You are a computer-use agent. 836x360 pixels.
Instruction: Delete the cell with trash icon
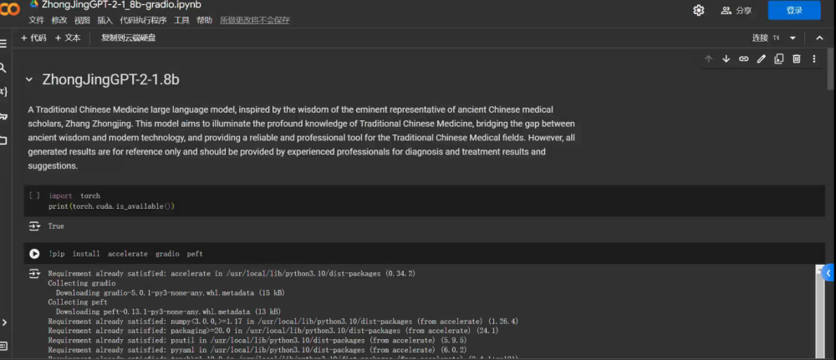pyautogui.click(x=797, y=59)
